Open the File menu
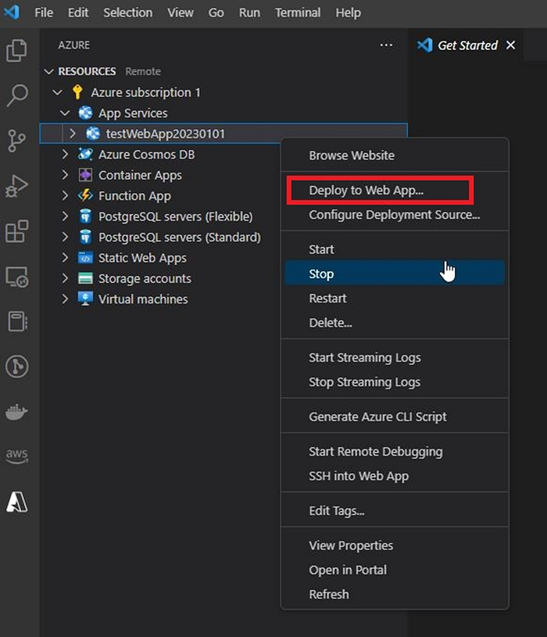The image size is (547, 637). (x=44, y=13)
